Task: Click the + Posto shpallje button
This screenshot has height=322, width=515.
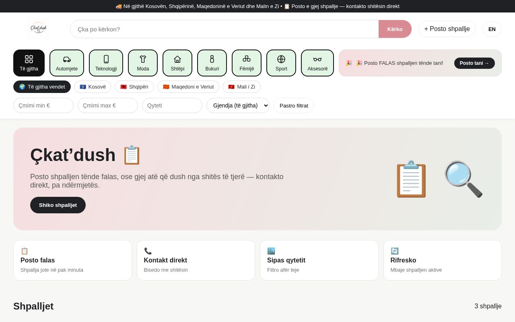Action: (x=447, y=29)
